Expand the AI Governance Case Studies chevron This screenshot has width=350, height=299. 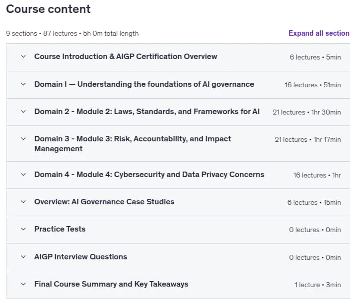23,202
